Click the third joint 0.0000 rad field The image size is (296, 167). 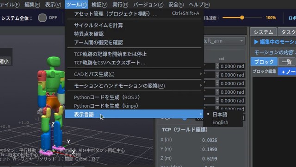pyautogui.click(x=232, y=83)
